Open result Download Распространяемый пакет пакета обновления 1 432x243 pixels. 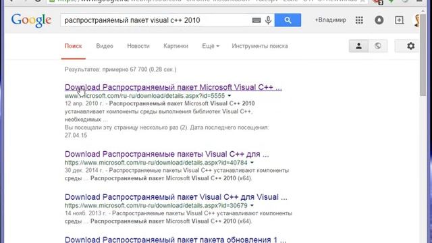175,240
